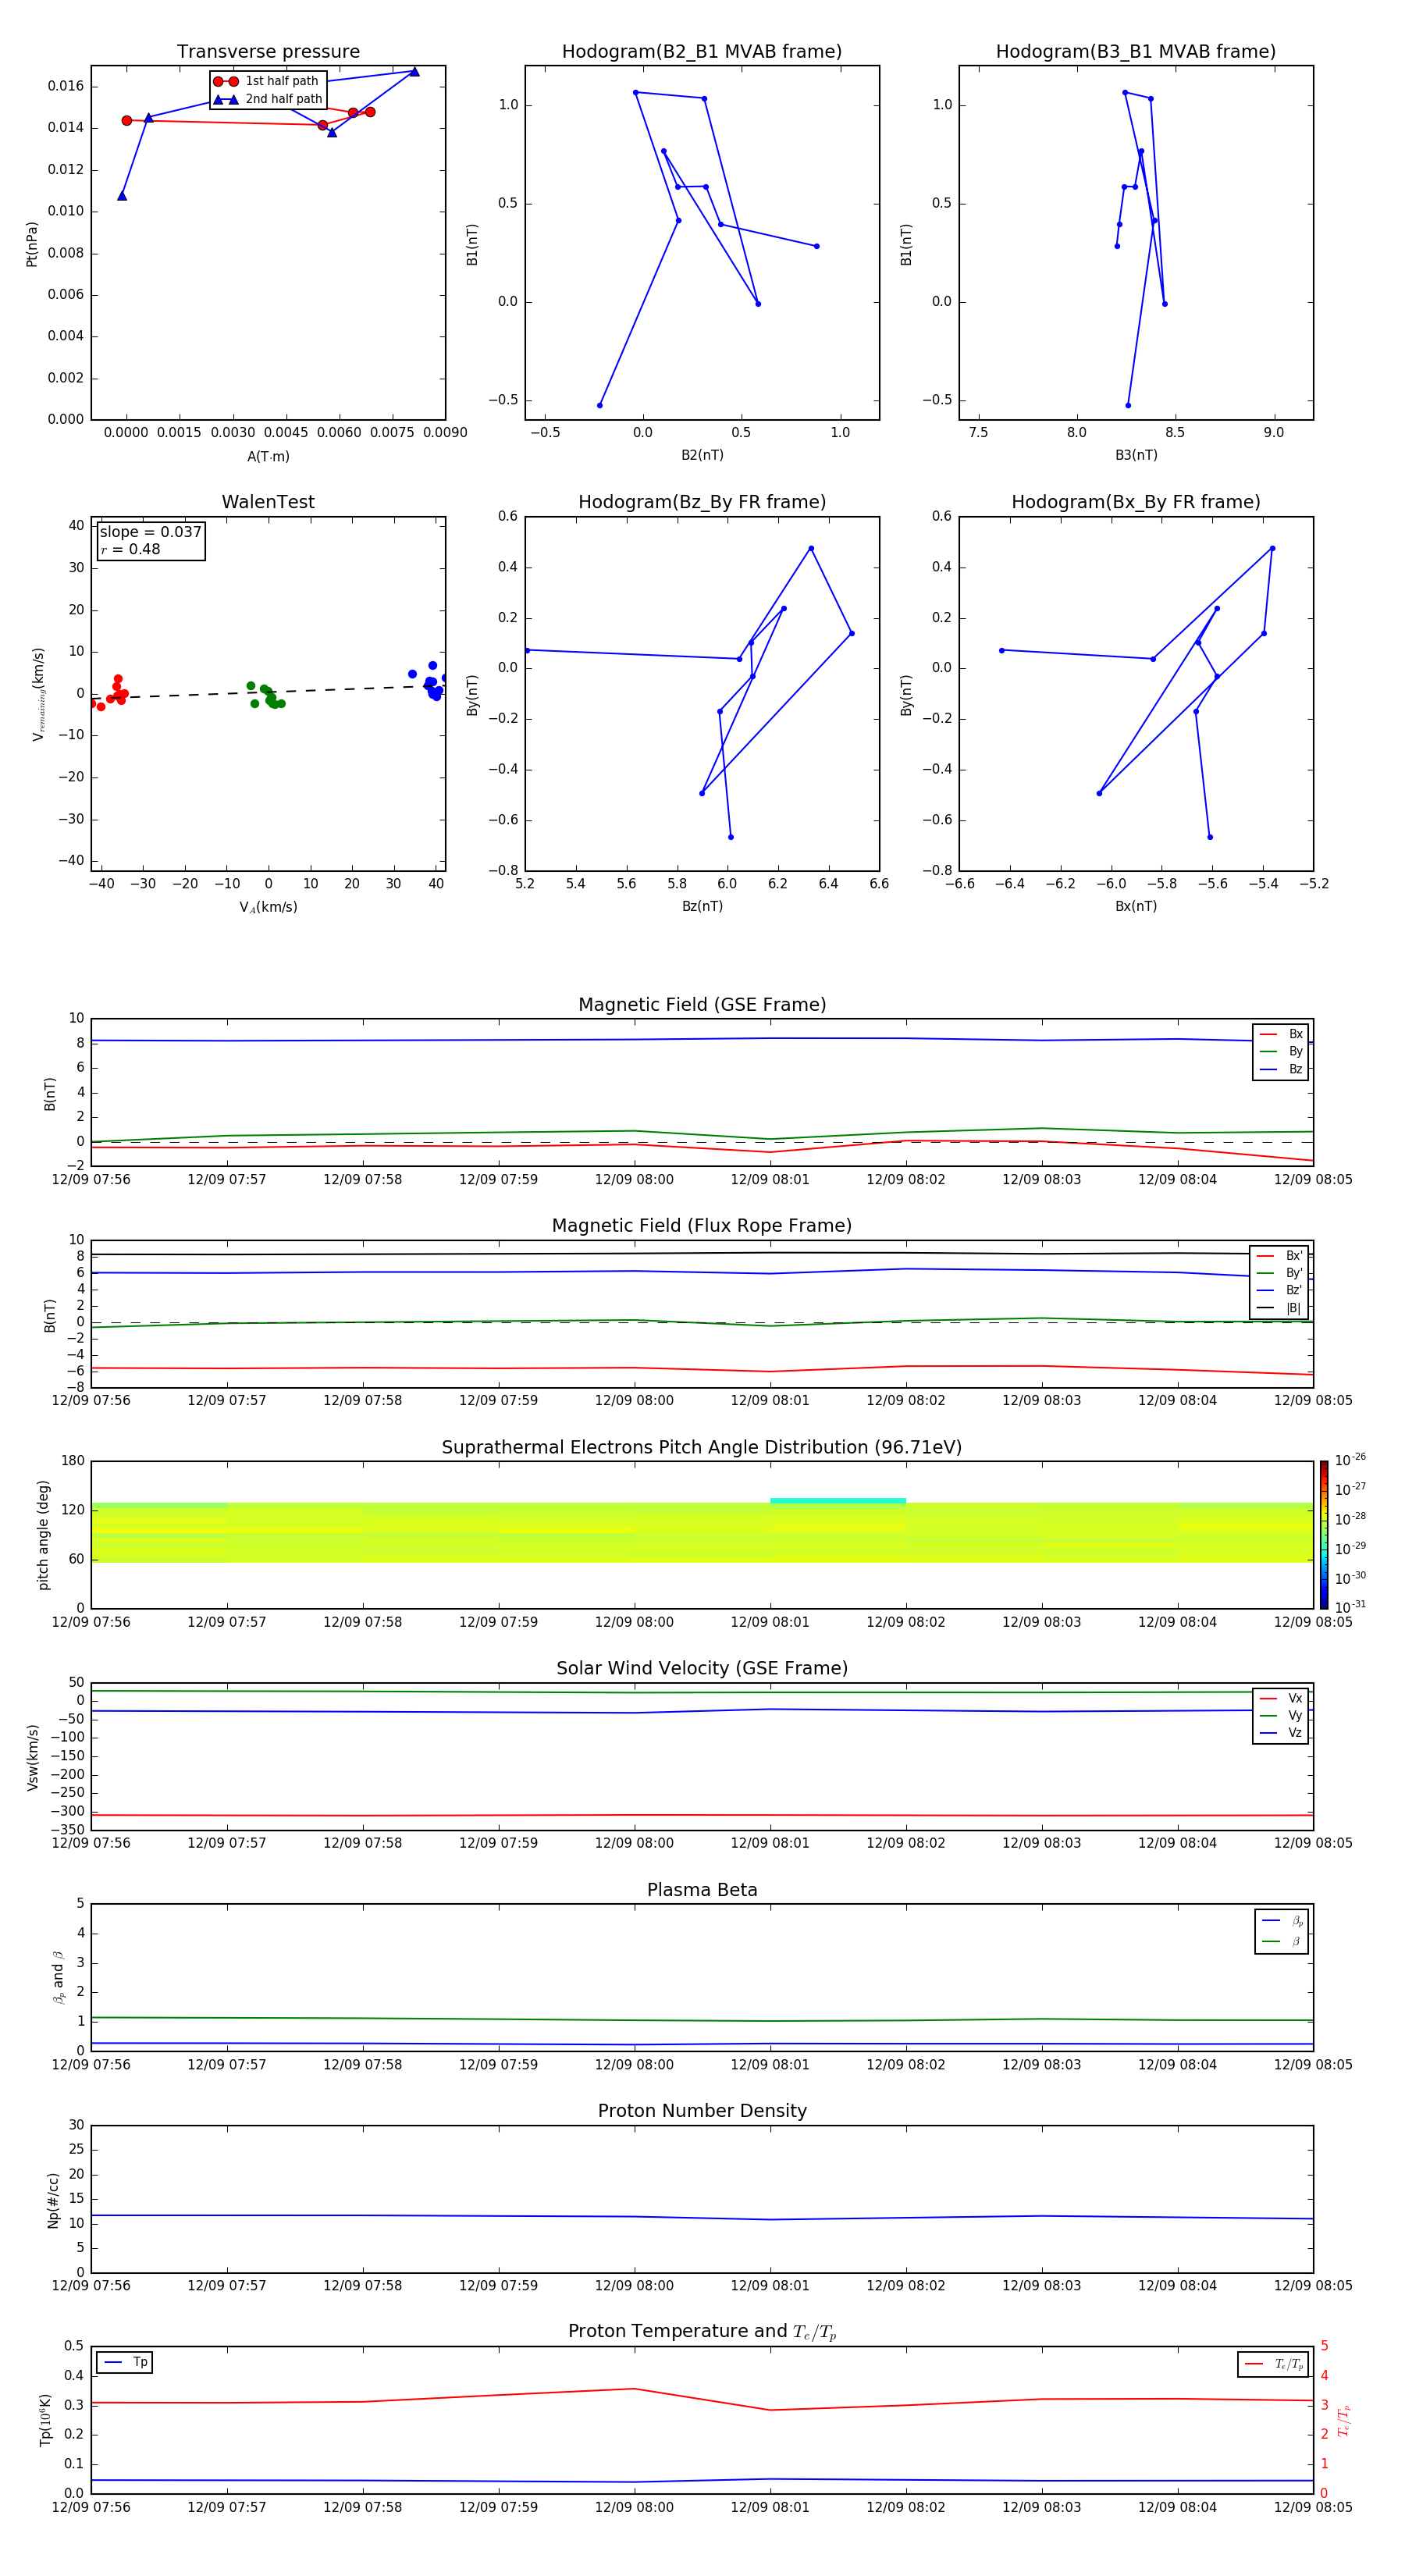Image resolution: width=1405 pixels, height=2576 pixels.
Task: Click the 'Tp(10^6K)' y-axis label
Action: (45, 2420)
